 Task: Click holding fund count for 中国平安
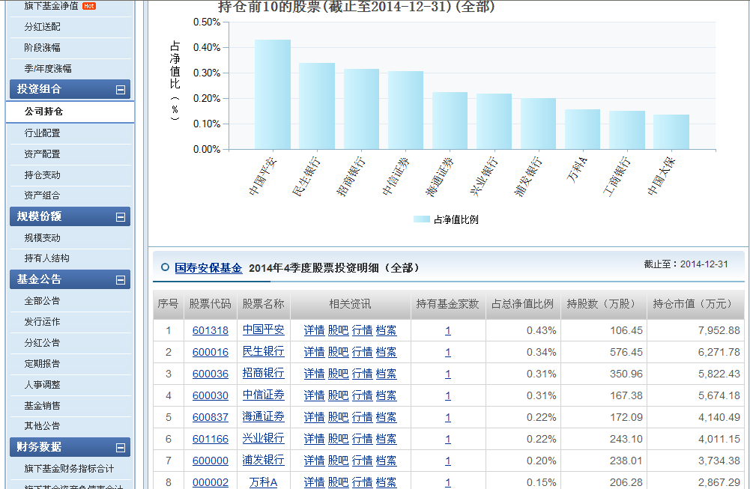click(448, 331)
